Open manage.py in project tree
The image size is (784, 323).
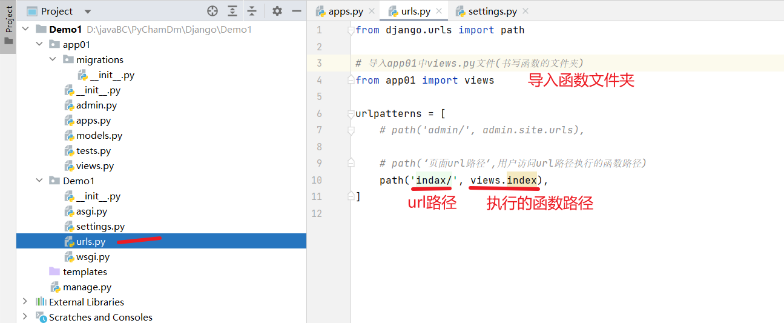(87, 287)
